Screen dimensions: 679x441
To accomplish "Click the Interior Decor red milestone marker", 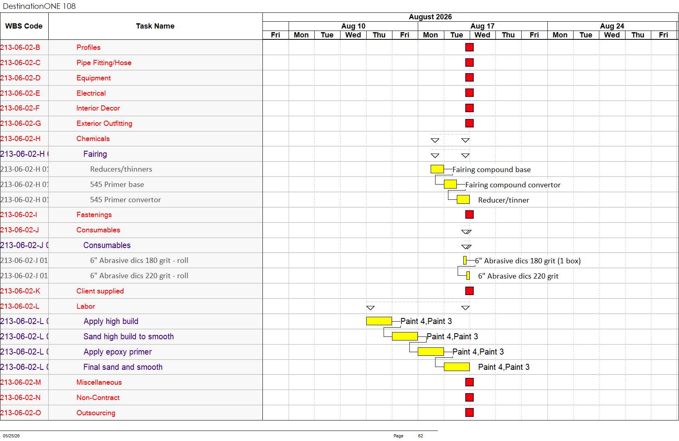I will (469, 108).
